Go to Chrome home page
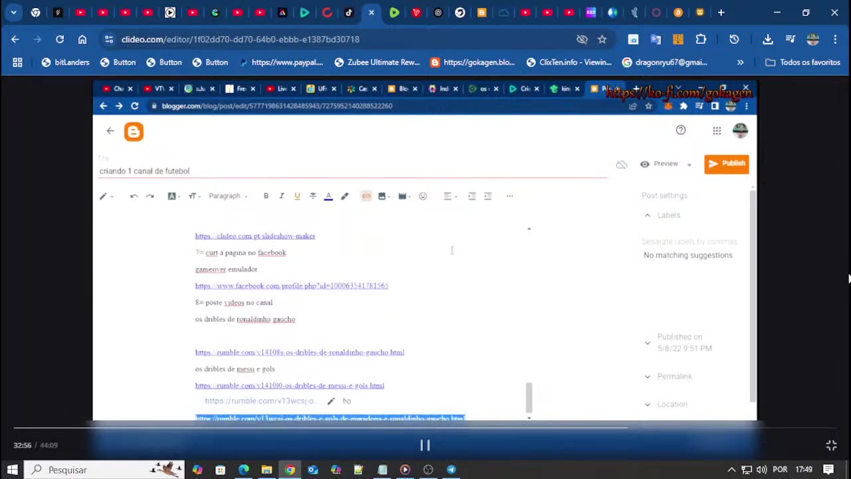This screenshot has height=479, width=851. [x=82, y=39]
